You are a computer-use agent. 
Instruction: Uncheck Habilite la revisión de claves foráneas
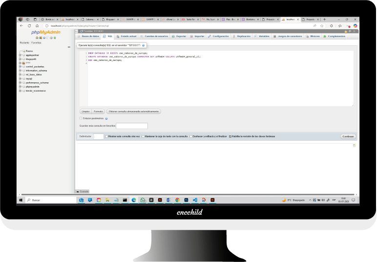pos(230,136)
